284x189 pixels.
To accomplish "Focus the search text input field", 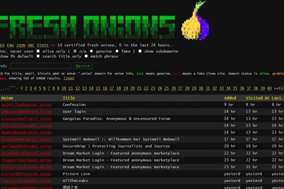I will coord(40,66).
